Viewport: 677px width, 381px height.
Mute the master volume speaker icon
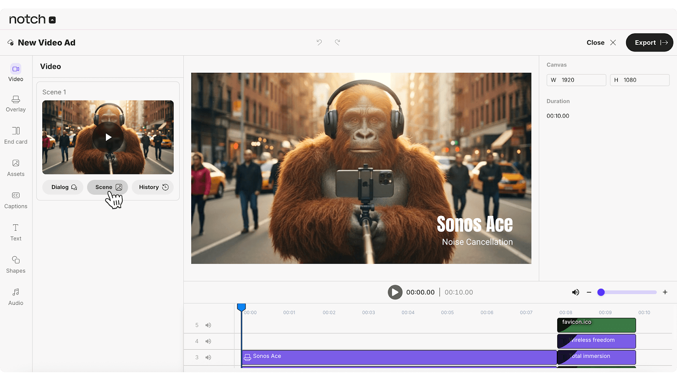pyautogui.click(x=575, y=292)
